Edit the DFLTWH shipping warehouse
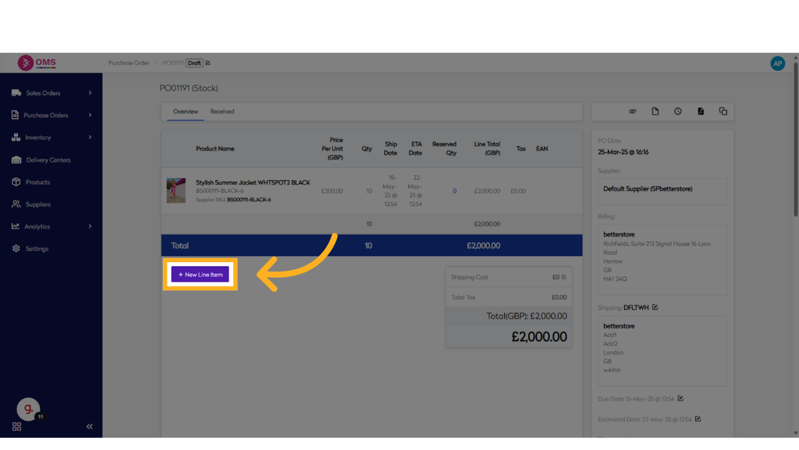The height and width of the screenshot is (450, 799). click(655, 307)
